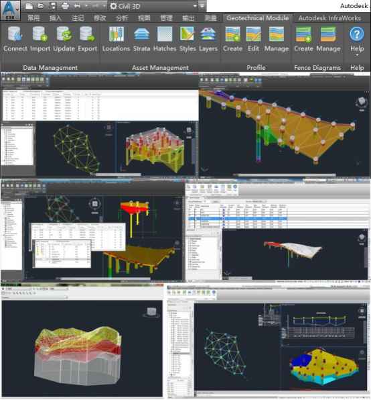Open the Redo history dropdown arrow

pyautogui.click(x=104, y=6)
